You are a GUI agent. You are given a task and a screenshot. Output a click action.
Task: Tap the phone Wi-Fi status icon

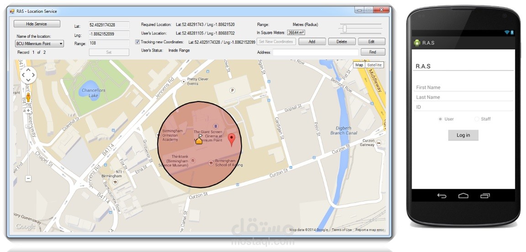506,32
